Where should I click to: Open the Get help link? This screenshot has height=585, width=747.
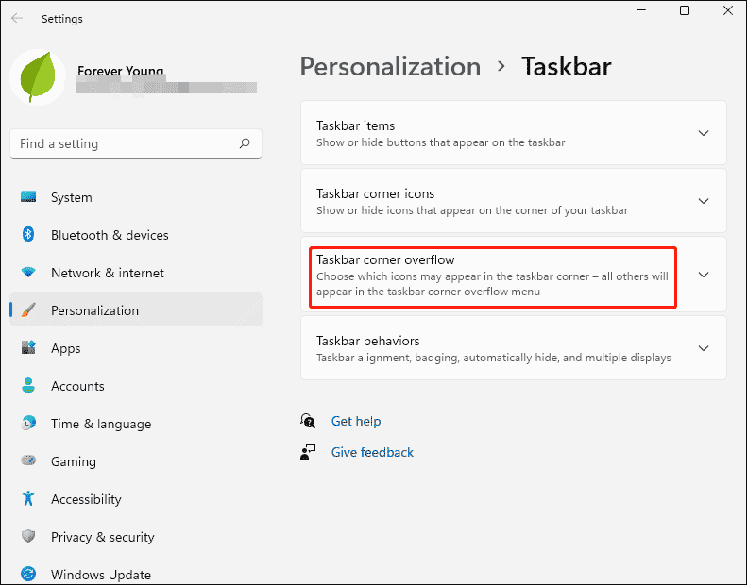click(356, 421)
